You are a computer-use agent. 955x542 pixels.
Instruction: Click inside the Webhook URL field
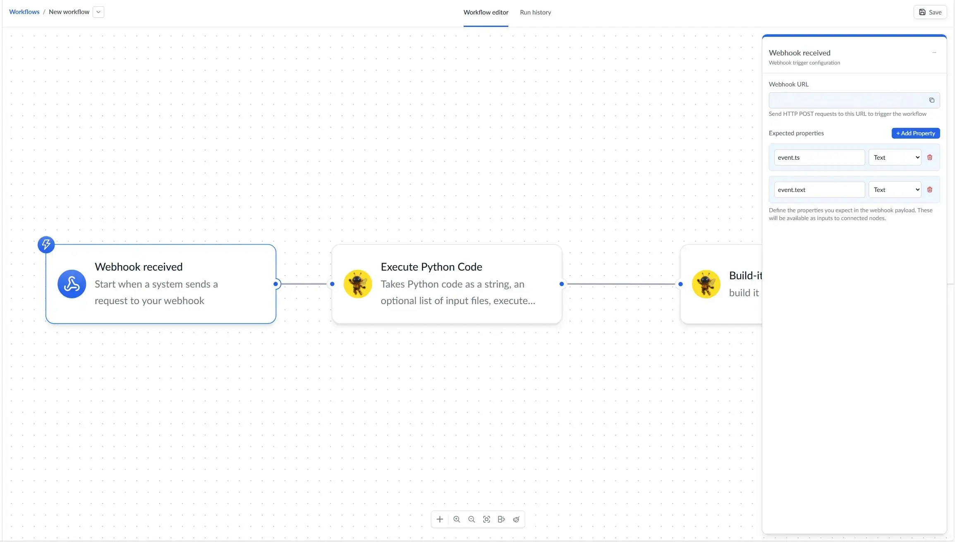844,100
